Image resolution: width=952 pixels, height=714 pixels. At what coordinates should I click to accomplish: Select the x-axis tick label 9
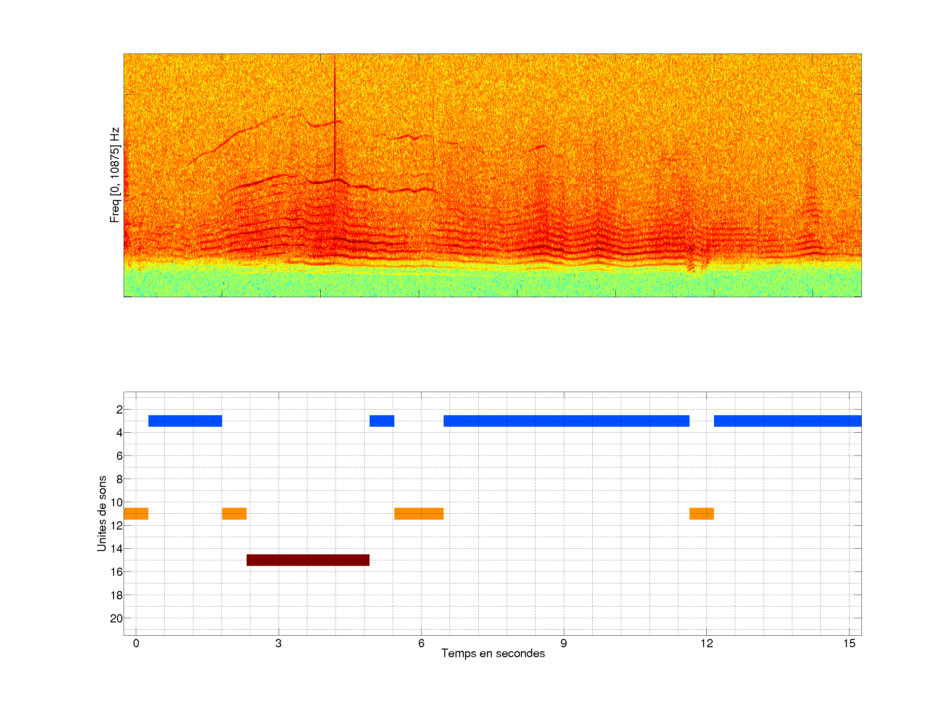pyautogui.click(x=563, y=643)
